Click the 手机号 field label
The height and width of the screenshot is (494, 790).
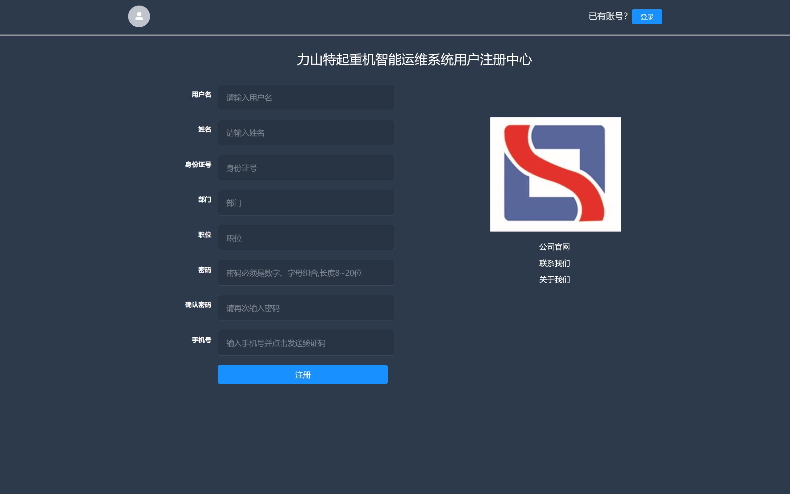point(201,340)
